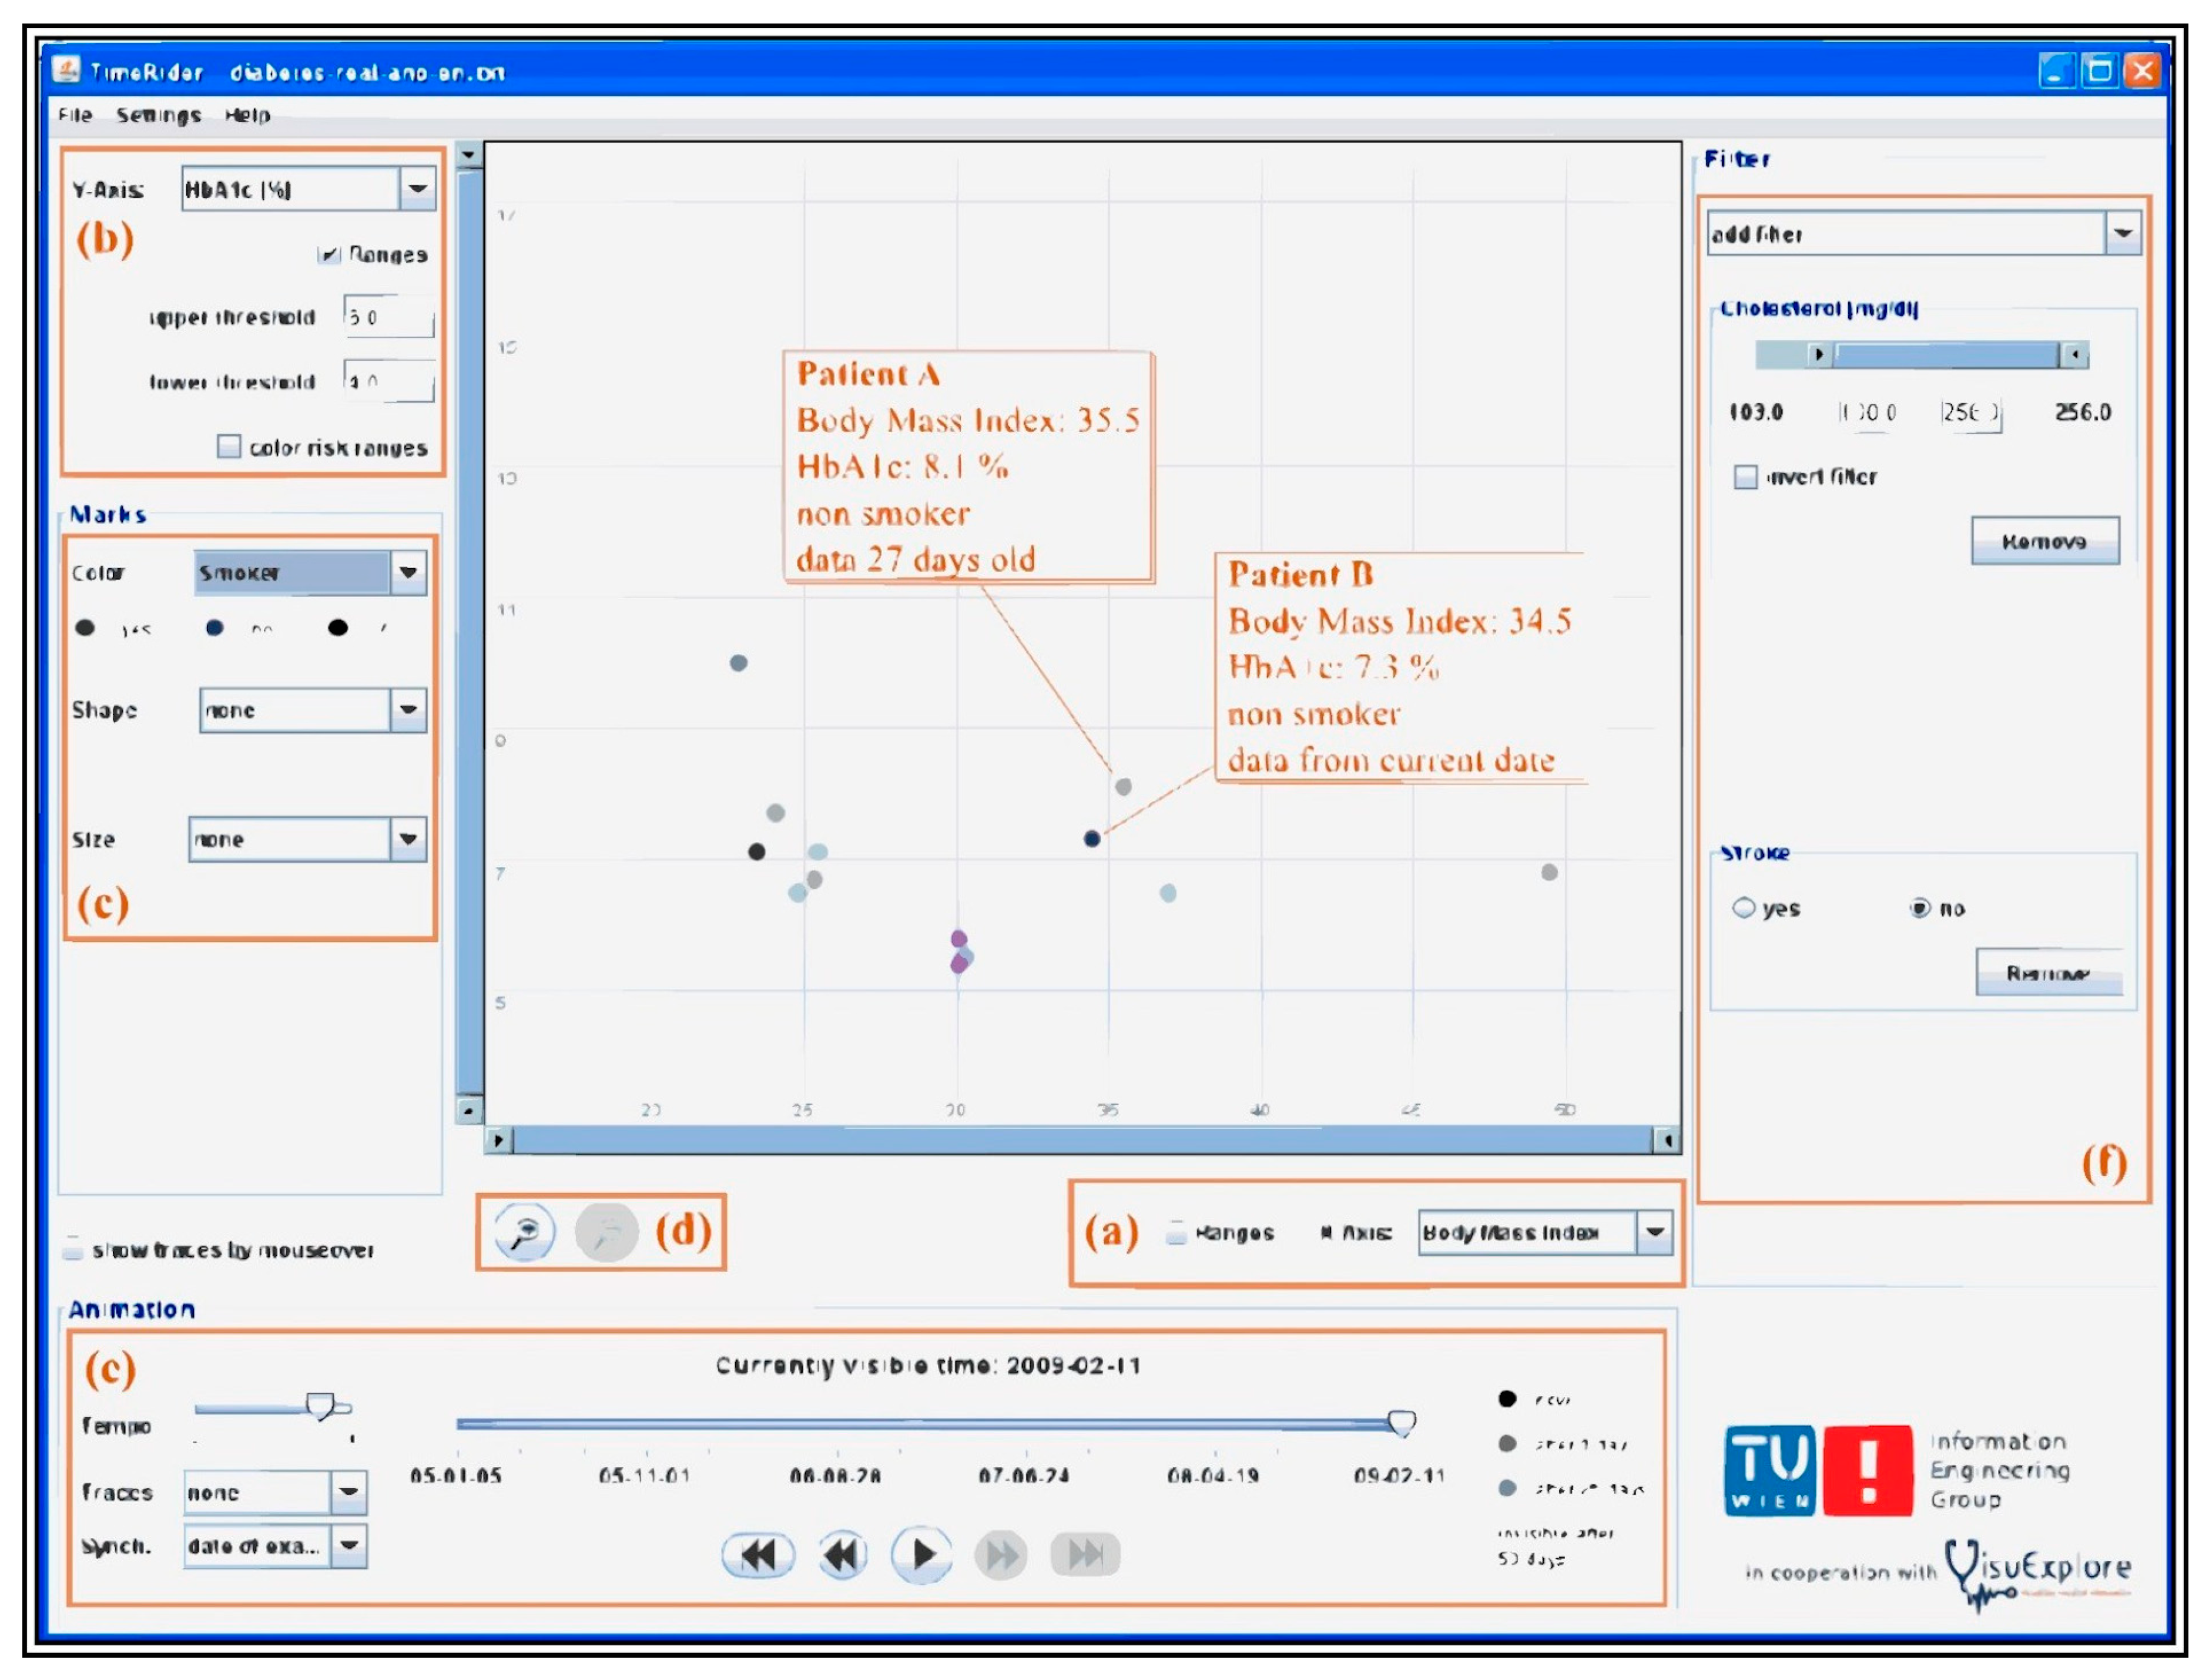Enable color risk ranges checkbox
This screenshot has width=2209, height=1680.
[229, 446]
